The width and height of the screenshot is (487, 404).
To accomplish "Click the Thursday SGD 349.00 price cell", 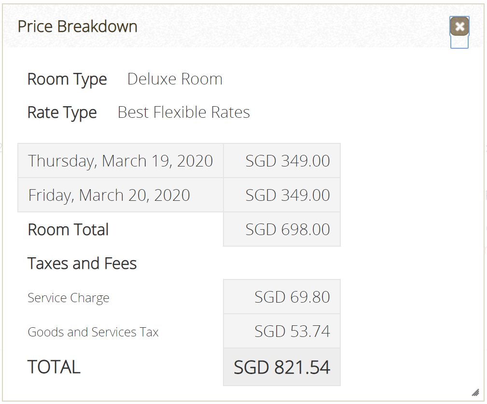I will (x=282, y=161).
